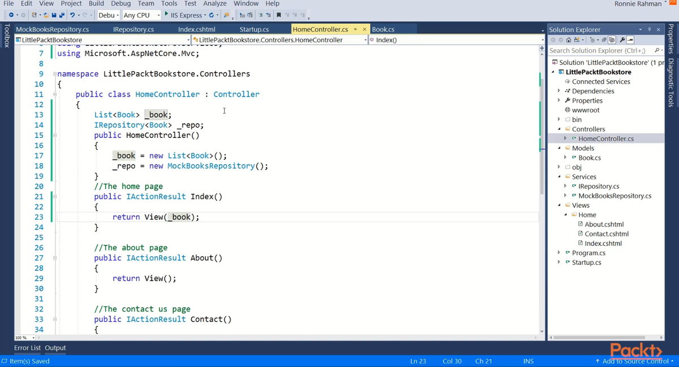Open the Properties side panel tab
The image size is (679, 367).
click(671, 40)
